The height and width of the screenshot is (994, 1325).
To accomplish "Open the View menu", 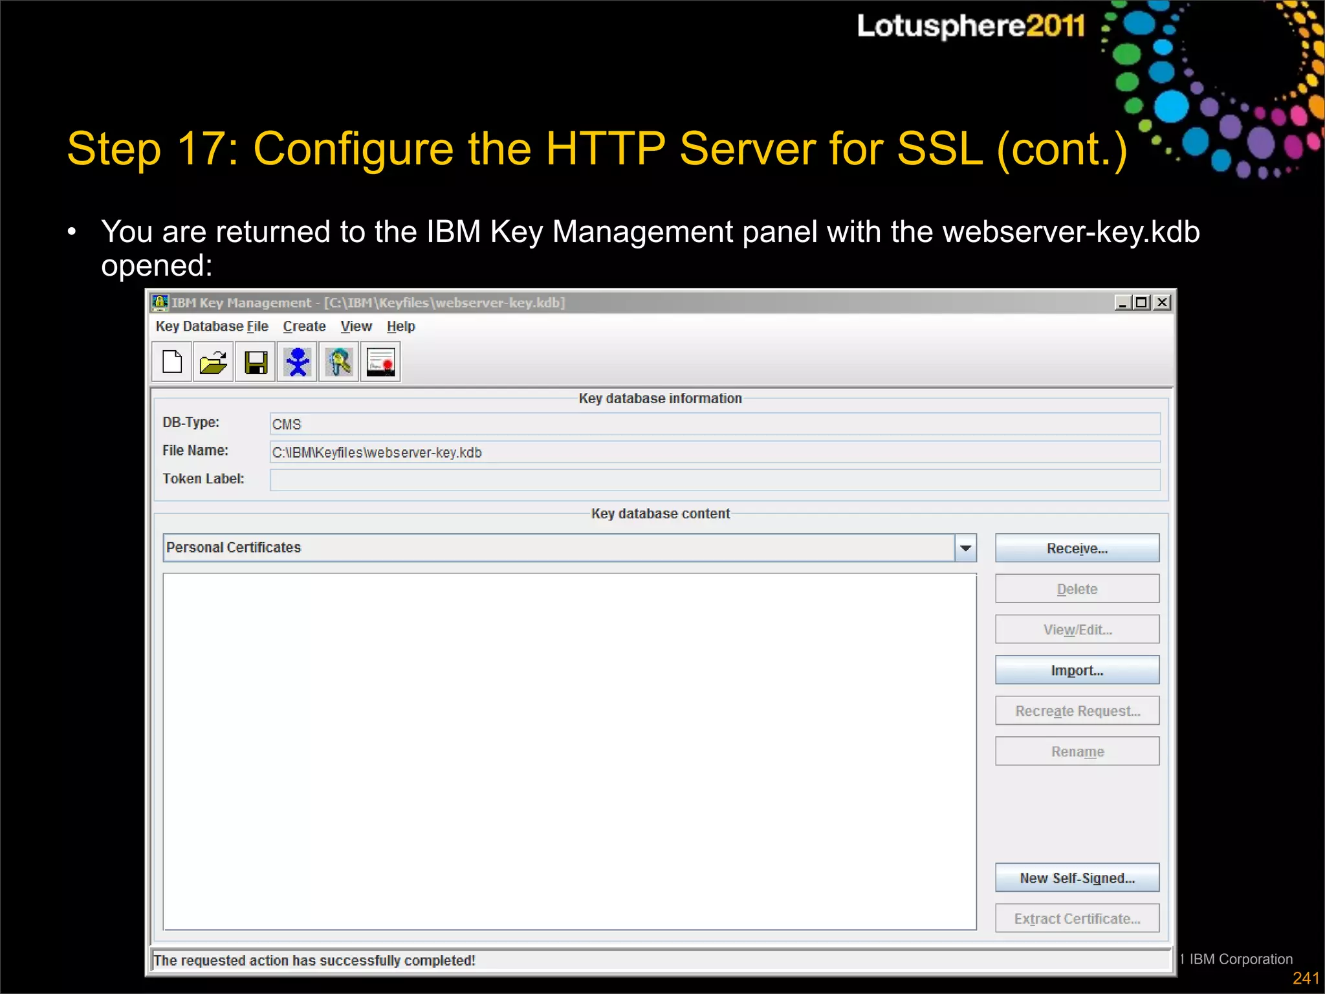I will 356,326.
